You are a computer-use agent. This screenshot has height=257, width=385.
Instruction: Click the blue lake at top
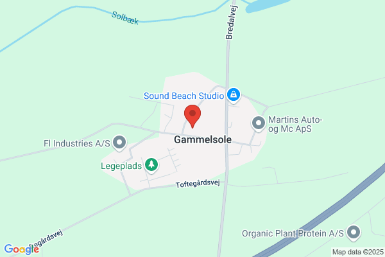(x=266, y=5)
